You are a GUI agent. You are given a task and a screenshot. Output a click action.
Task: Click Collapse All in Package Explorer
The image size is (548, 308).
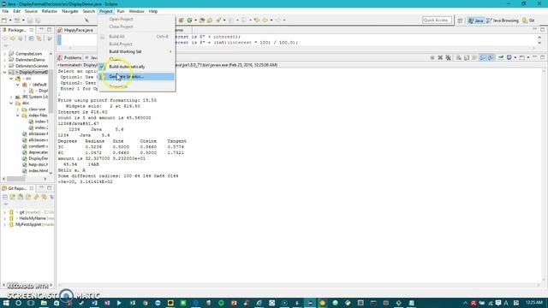[x=32, y=38]
